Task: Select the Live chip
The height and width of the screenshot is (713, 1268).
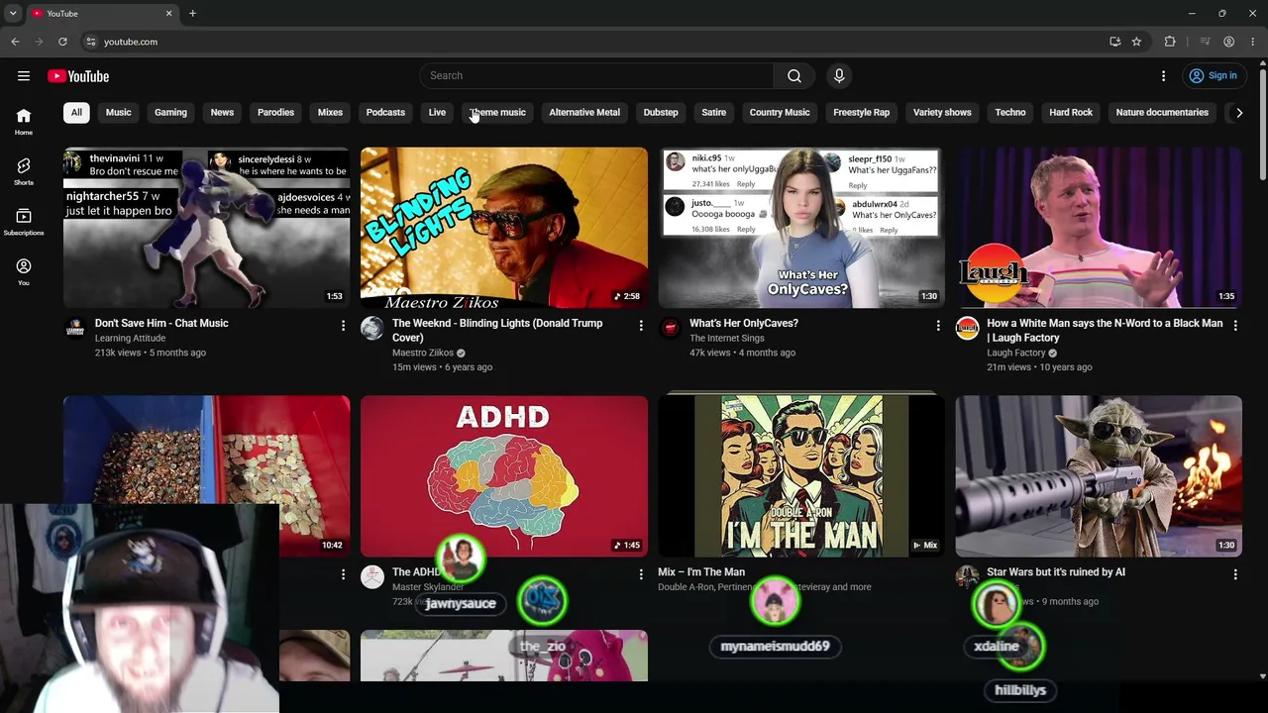Action: 437,113
